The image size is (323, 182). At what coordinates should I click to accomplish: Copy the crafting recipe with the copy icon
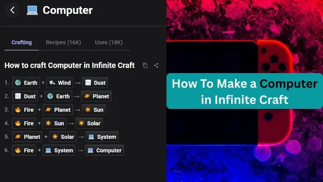145,65
